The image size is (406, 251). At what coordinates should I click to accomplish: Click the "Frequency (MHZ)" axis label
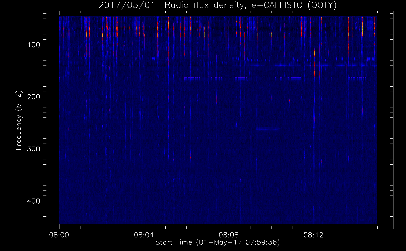[x=19, y=120]
